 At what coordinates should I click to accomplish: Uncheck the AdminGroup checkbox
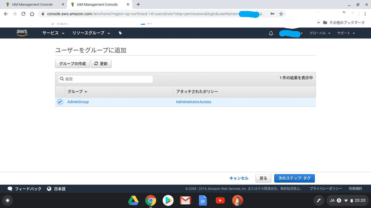pos(60,102)
